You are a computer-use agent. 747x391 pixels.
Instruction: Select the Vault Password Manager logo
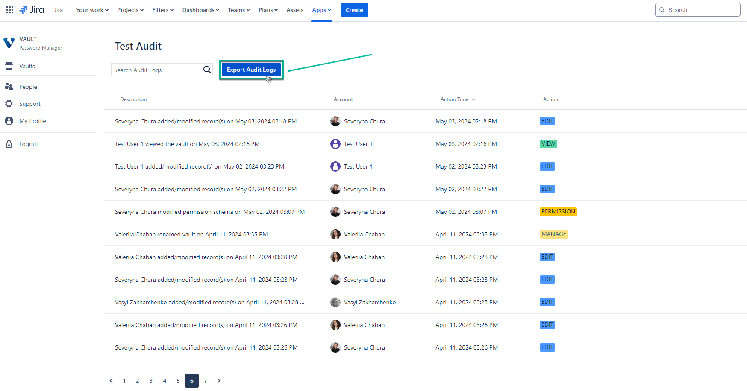(x=9, y=43)
